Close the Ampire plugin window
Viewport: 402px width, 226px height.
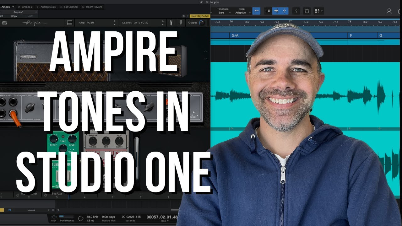(x=207, y=2)
